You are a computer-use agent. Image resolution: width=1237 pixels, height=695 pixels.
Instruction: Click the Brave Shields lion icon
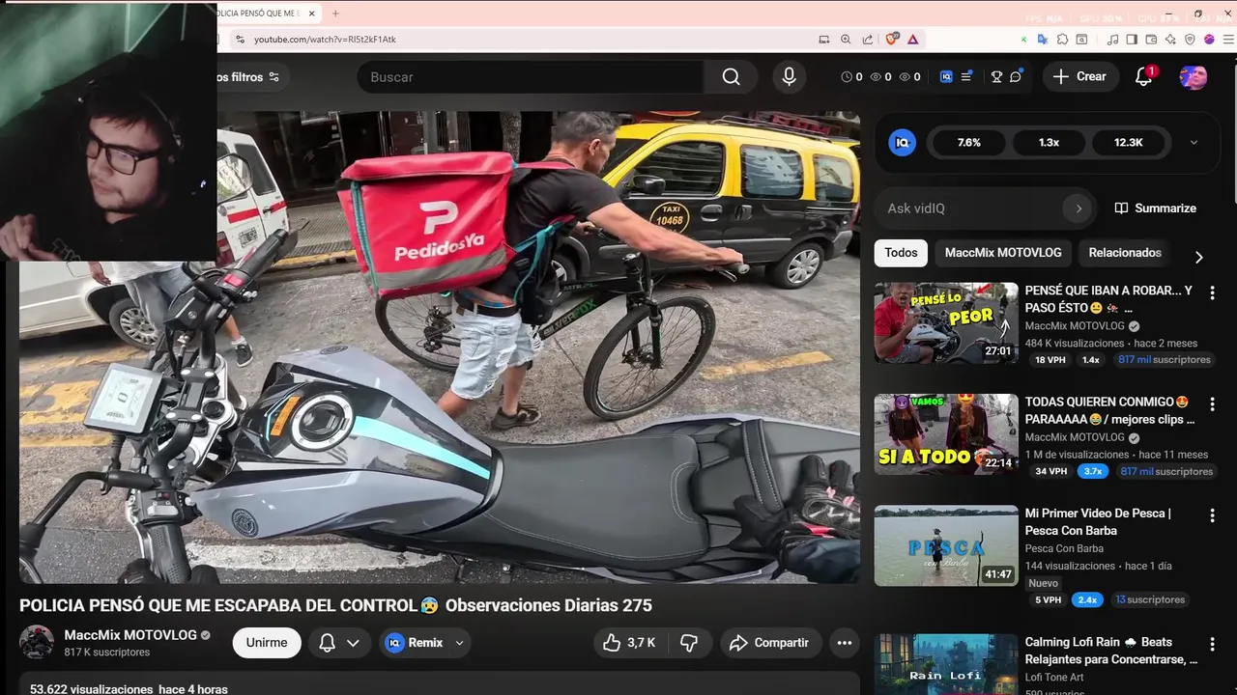point(892,40)
